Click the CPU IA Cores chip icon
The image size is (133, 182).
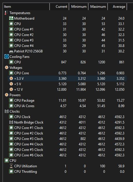(x=11, y=106)
